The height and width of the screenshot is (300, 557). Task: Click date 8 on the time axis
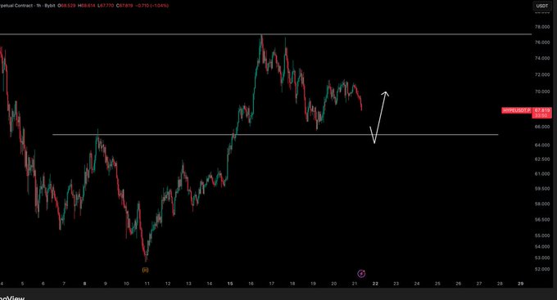pyautogui.click(x=84, y=284)
